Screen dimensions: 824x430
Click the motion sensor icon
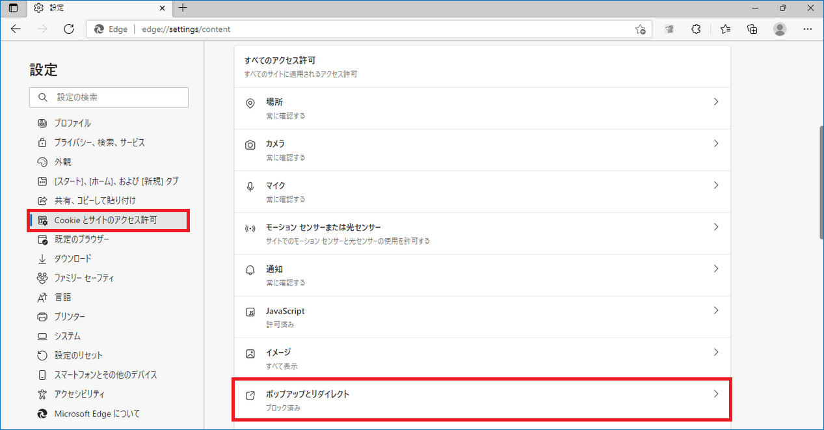[x=250, y=228]
